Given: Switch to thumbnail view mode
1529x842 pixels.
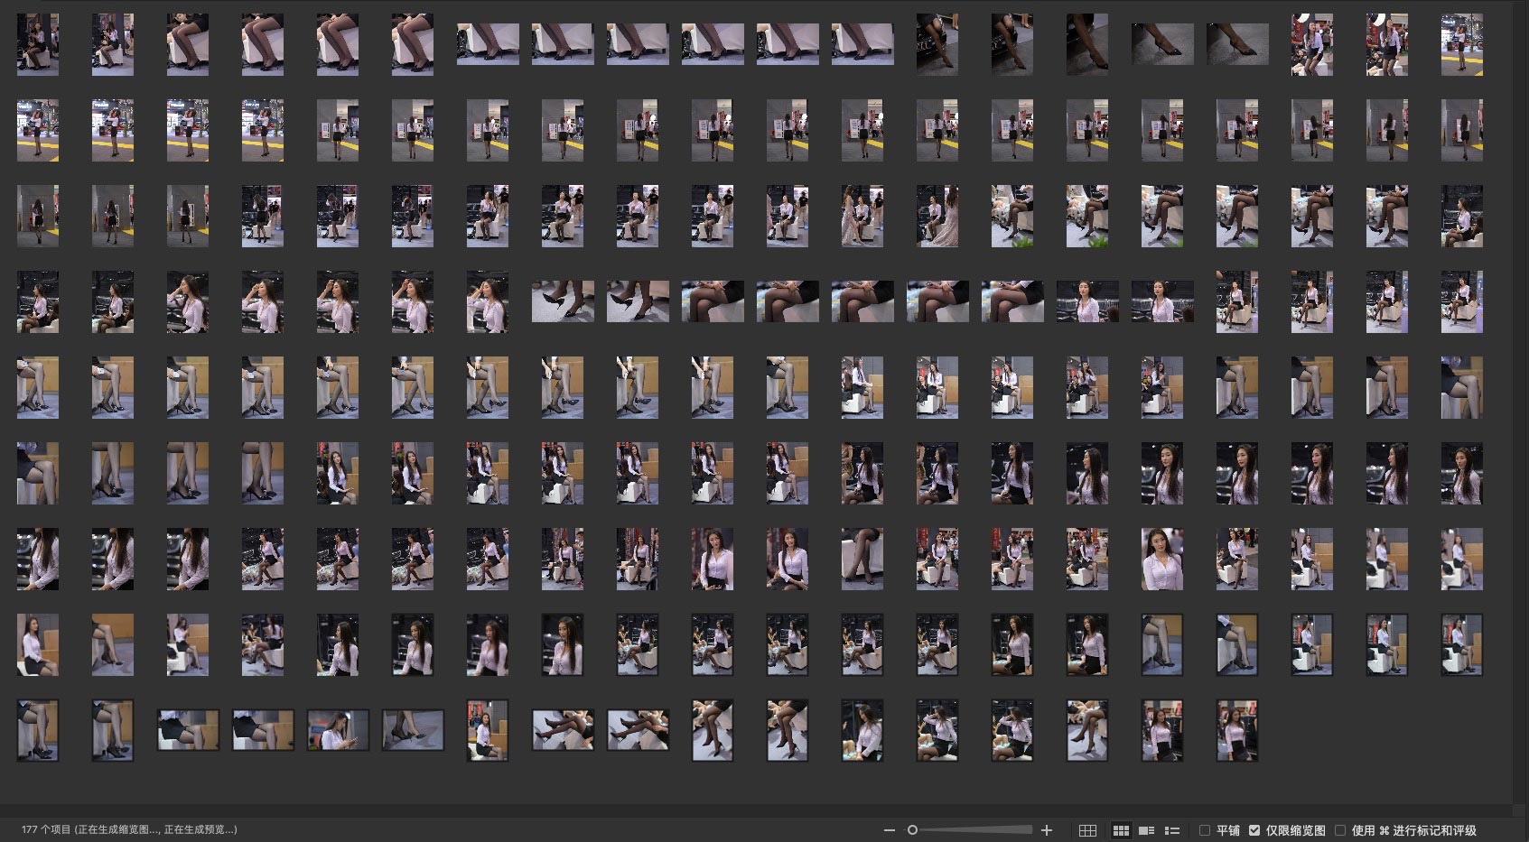Looking at the screenshot, I should (1121, 830).
